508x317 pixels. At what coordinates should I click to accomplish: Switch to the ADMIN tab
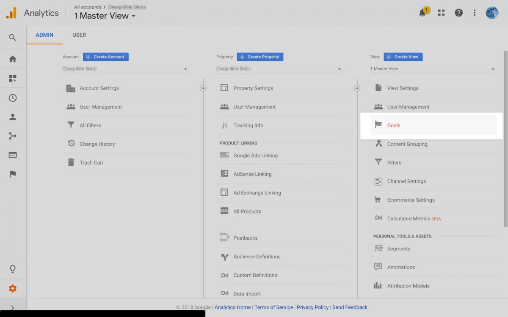[44, 35]
